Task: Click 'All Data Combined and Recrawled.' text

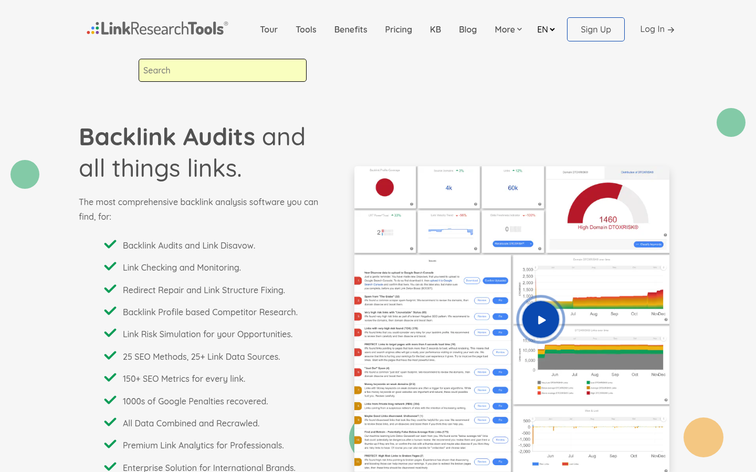Action: [191, 423]
